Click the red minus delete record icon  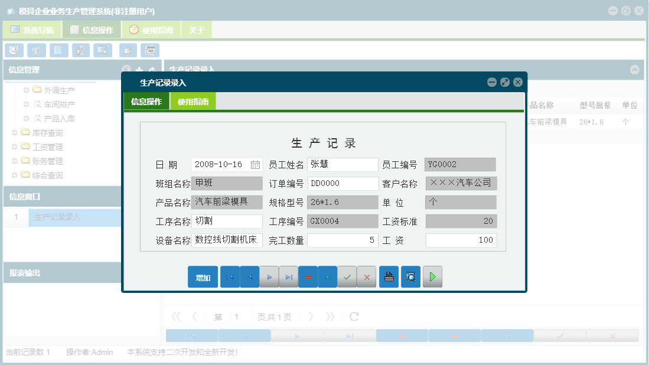pyautogui.click(x=308, y=276)
